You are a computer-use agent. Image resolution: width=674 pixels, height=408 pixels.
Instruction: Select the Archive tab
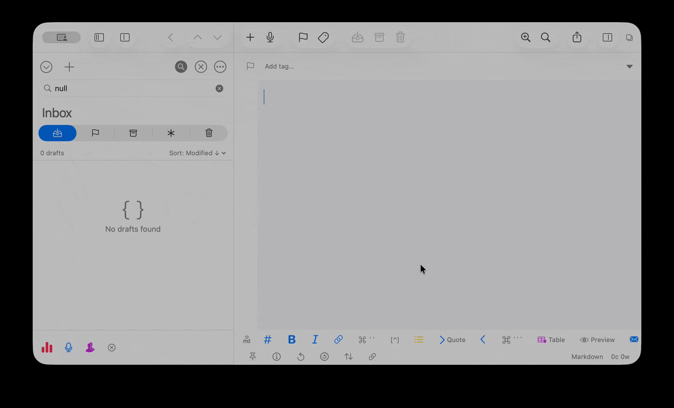tap(133, 133)
